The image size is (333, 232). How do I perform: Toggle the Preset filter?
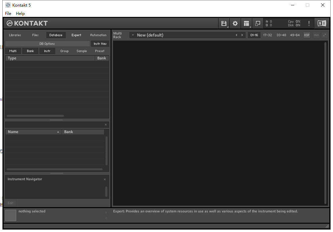point(100,51)
